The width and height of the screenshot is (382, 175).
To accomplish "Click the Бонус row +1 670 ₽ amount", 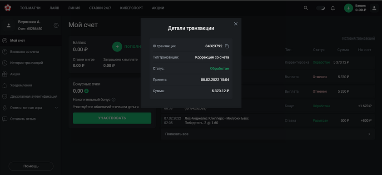I will [365, 106].
